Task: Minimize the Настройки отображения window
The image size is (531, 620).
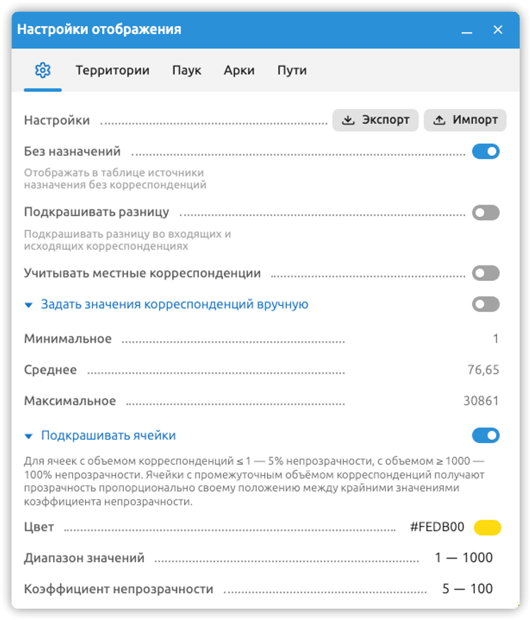Action: coord(467,30)
